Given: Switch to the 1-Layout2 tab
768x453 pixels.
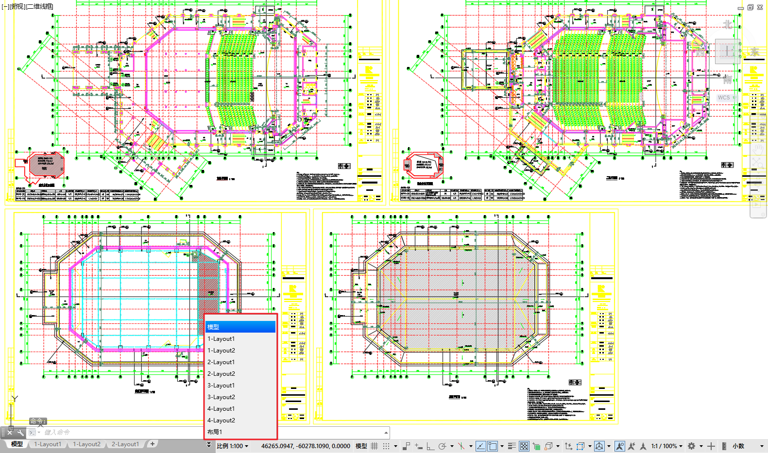Looking at the screenshot, I should click(x=86, y=444).
